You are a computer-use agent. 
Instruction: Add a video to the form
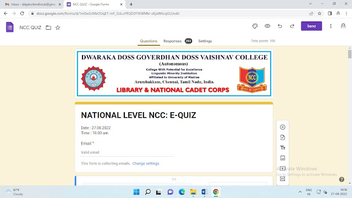283,168
